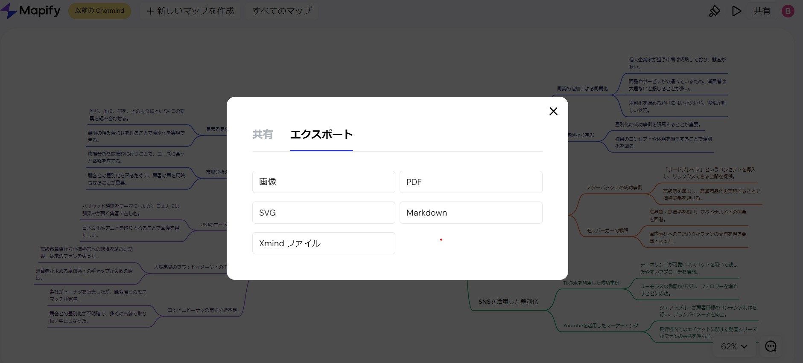
Task: Close the export dialog with X
Action: pyautogui.click(x=553, y=111)
